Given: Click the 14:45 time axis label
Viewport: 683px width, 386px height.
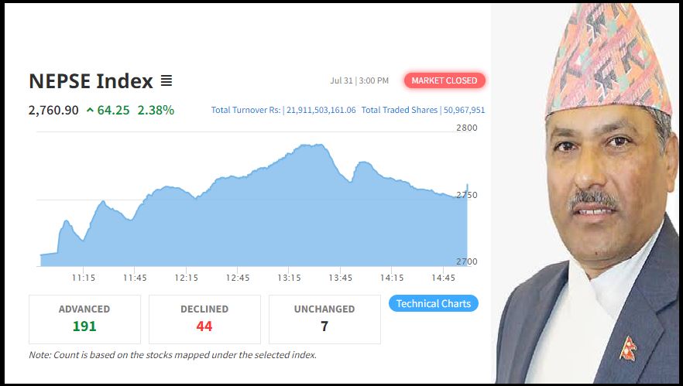Looking at the screenshot, I should pyautogui.click(x=443, y=278).
